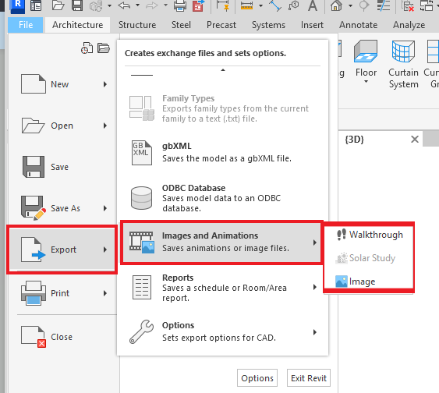The width and height of the screenshot is (439, 393).
Task: Click the Save floppy-disk icon in quick access toolbar
Action: (x=77, y=5)
